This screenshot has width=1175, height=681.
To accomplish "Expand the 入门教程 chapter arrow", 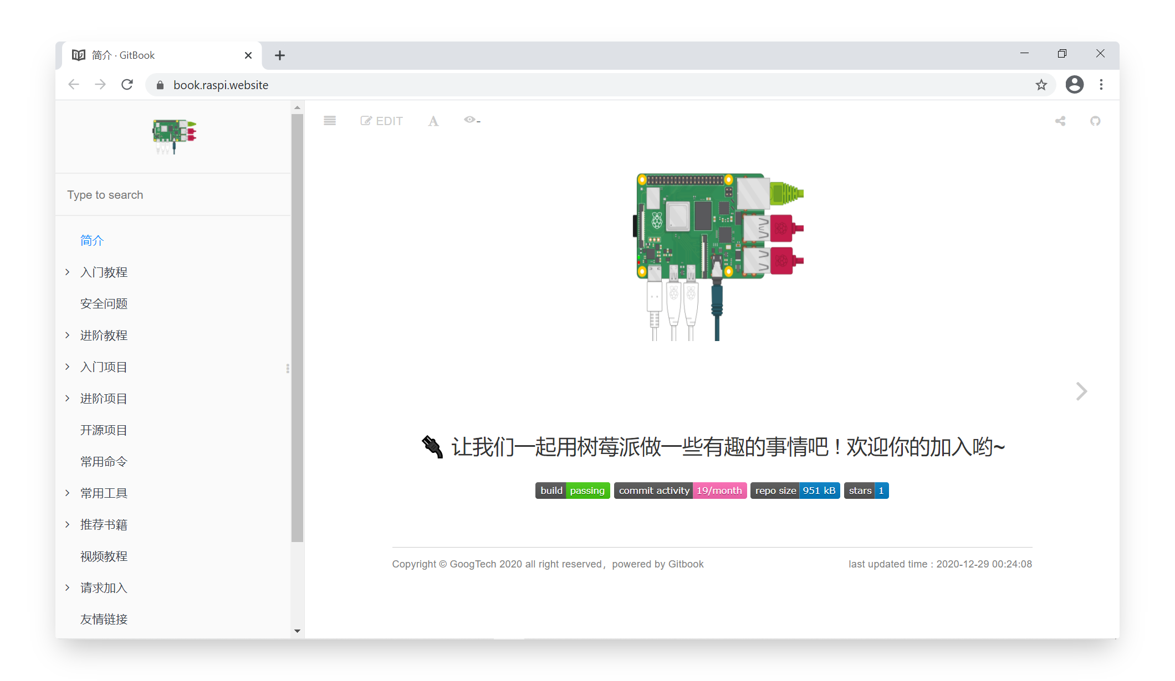I will [x=68, y=272].
